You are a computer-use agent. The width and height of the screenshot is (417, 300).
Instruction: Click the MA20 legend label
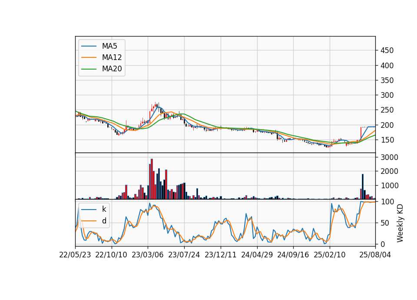click(112, 69)
